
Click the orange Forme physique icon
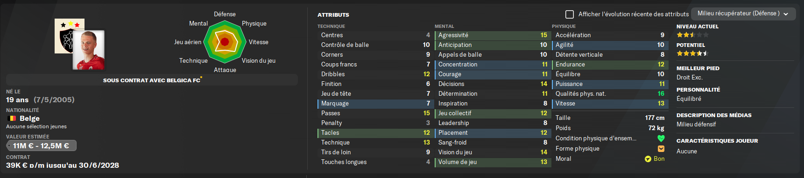[x=661, y=149]
